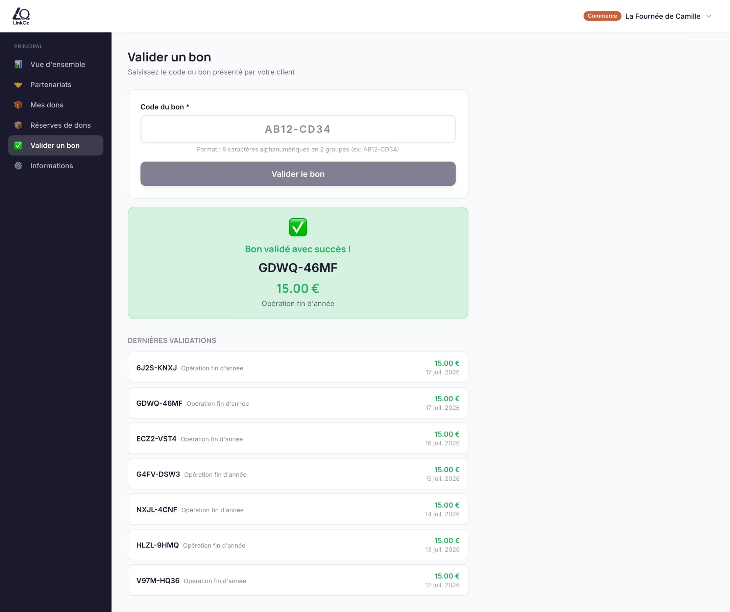Click the validated code GDWQ-46MF in success banner
This screenshot has width=730, height=612.
pos(298,268)
